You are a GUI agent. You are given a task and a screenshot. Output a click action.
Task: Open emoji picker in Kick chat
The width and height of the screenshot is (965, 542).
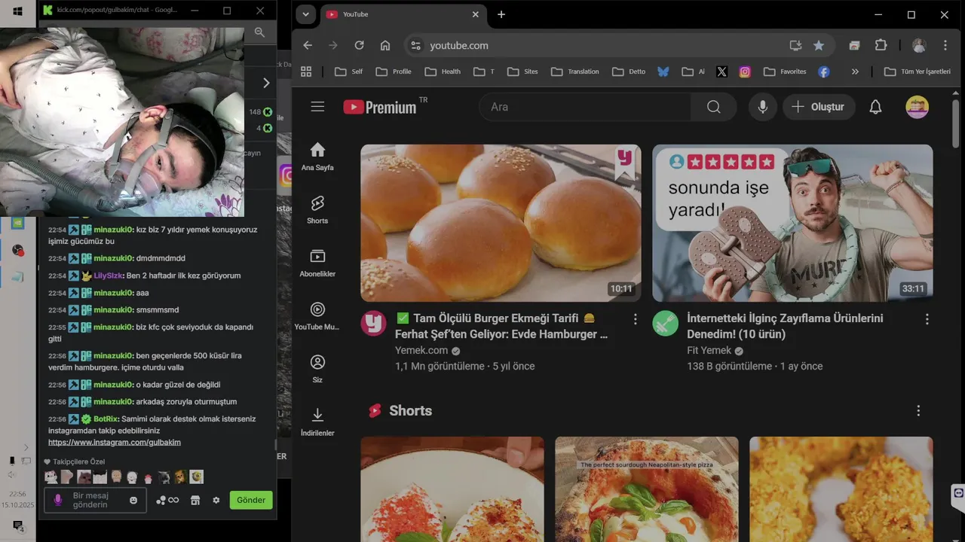point(133,500)
